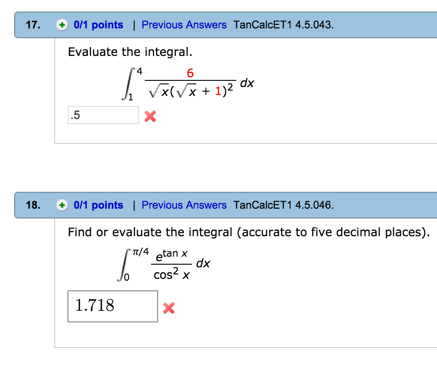Open Previous Answers for question 17
This screenshot has width=437, height=365.
(x=184, y=25)
